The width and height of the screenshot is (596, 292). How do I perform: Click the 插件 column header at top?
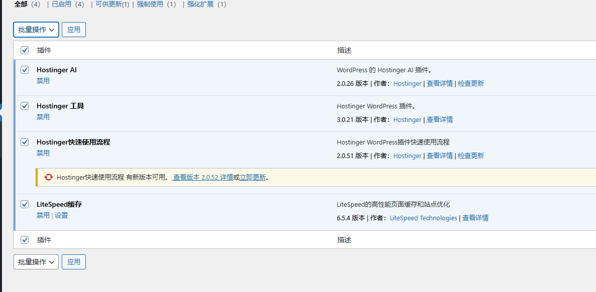coord(44,50)
